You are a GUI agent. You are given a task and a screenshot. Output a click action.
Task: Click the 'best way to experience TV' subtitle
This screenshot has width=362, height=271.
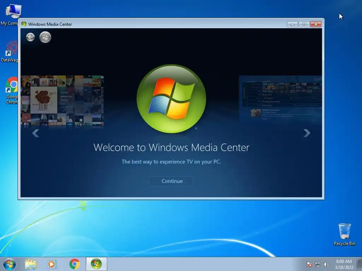(171, 162)
